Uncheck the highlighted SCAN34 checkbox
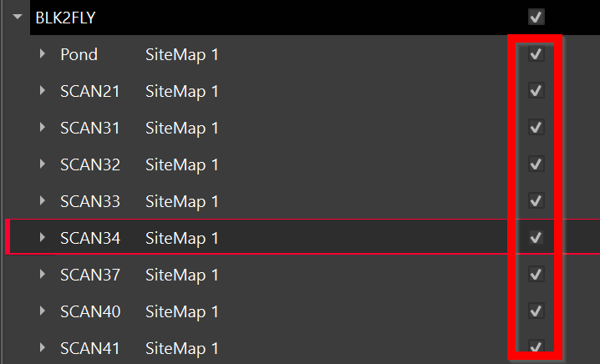Image resolution: width=600 pixels, height=364 pixels. pos(536,238)
